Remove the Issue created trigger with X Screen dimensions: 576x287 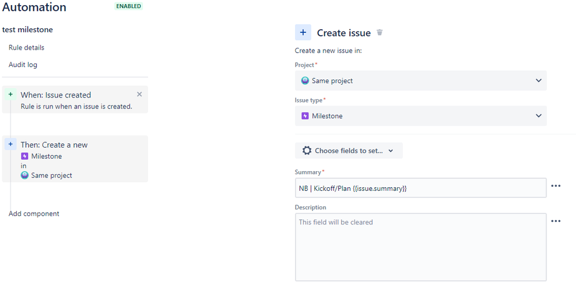139,95
